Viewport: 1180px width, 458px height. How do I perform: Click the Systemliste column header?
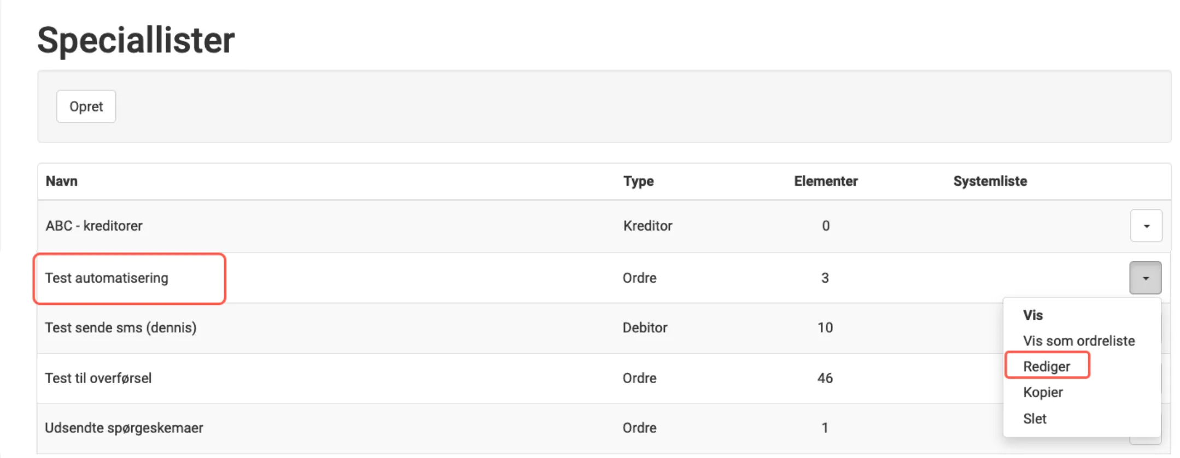[x=990, y=181]
